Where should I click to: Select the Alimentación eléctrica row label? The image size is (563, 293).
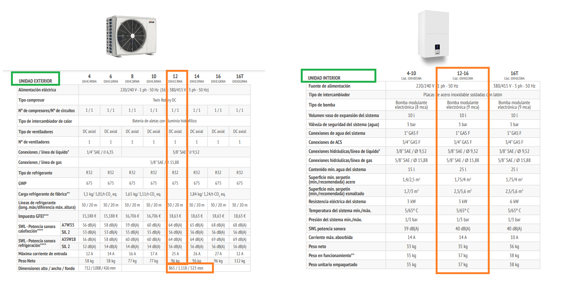(37, 90)
